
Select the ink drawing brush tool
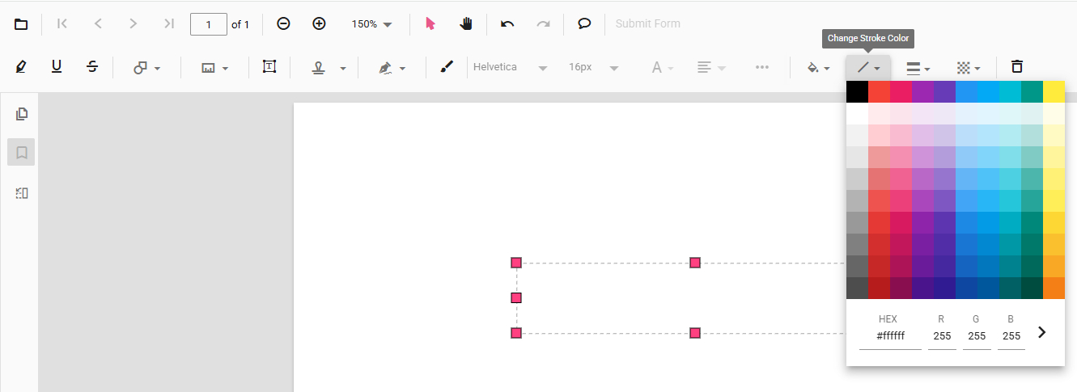[x=447, y=67]
